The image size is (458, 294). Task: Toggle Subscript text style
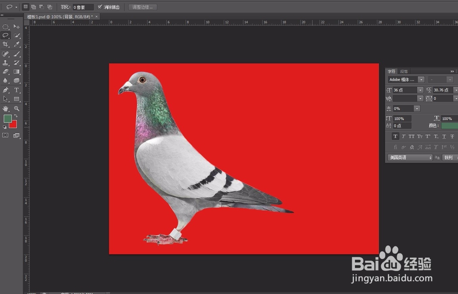coord(436,136)
